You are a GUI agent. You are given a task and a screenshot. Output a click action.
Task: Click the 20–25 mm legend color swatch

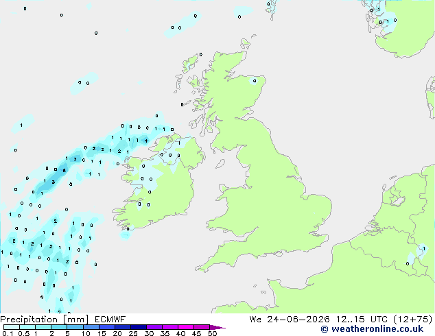[x=123, y=327]
